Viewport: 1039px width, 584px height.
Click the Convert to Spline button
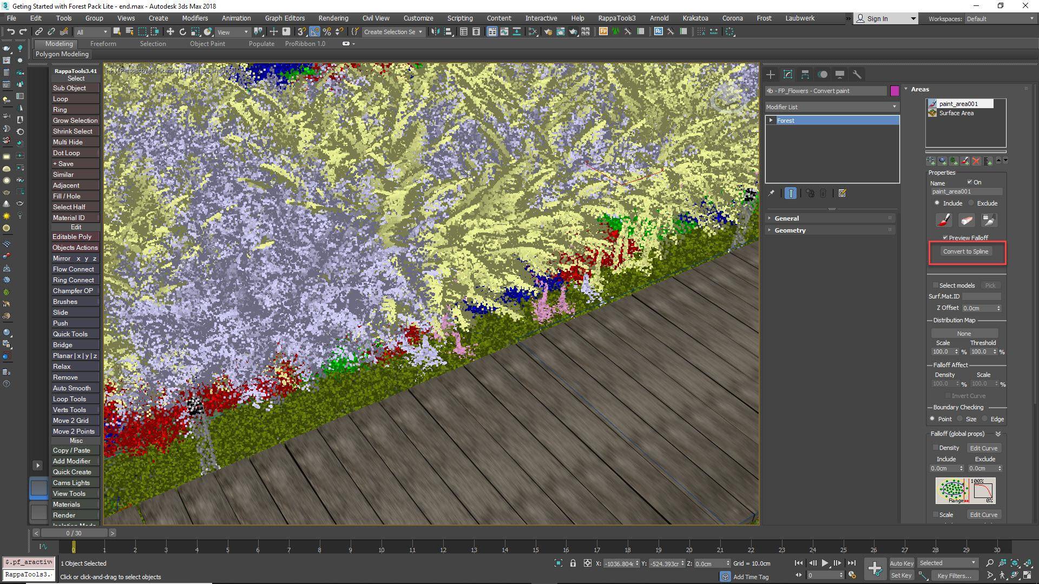pyautogui.click(x=966, y=251)
